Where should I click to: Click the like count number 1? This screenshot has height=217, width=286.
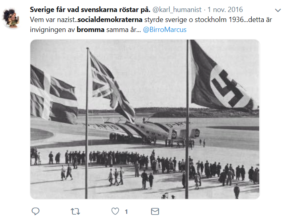pyautogui.click(x=126, y=212)
